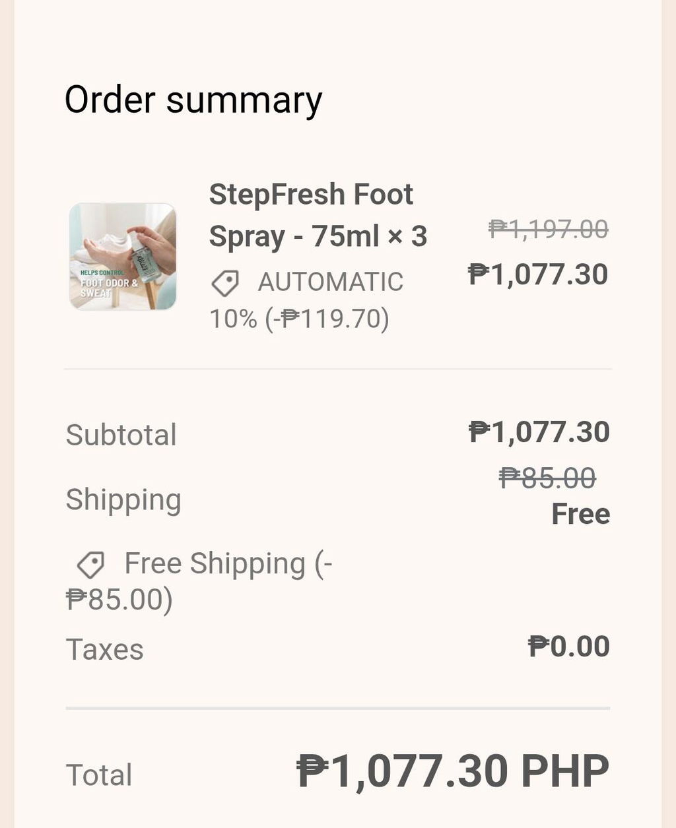Screen dimensions: 676x828
Task: Click the Subtotal amount ₱1,077.30
Action: 539,432
